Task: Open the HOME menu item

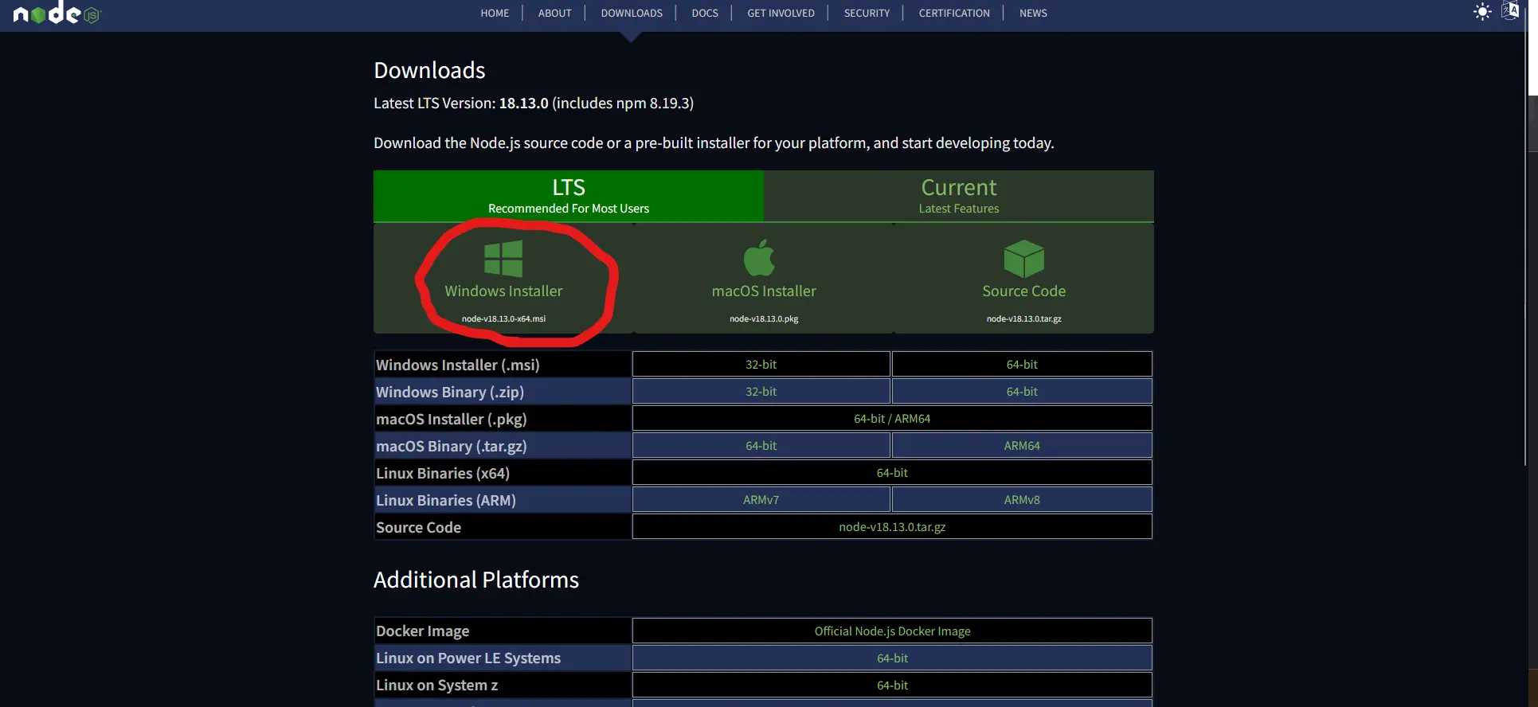Action: tap(495, 13)
